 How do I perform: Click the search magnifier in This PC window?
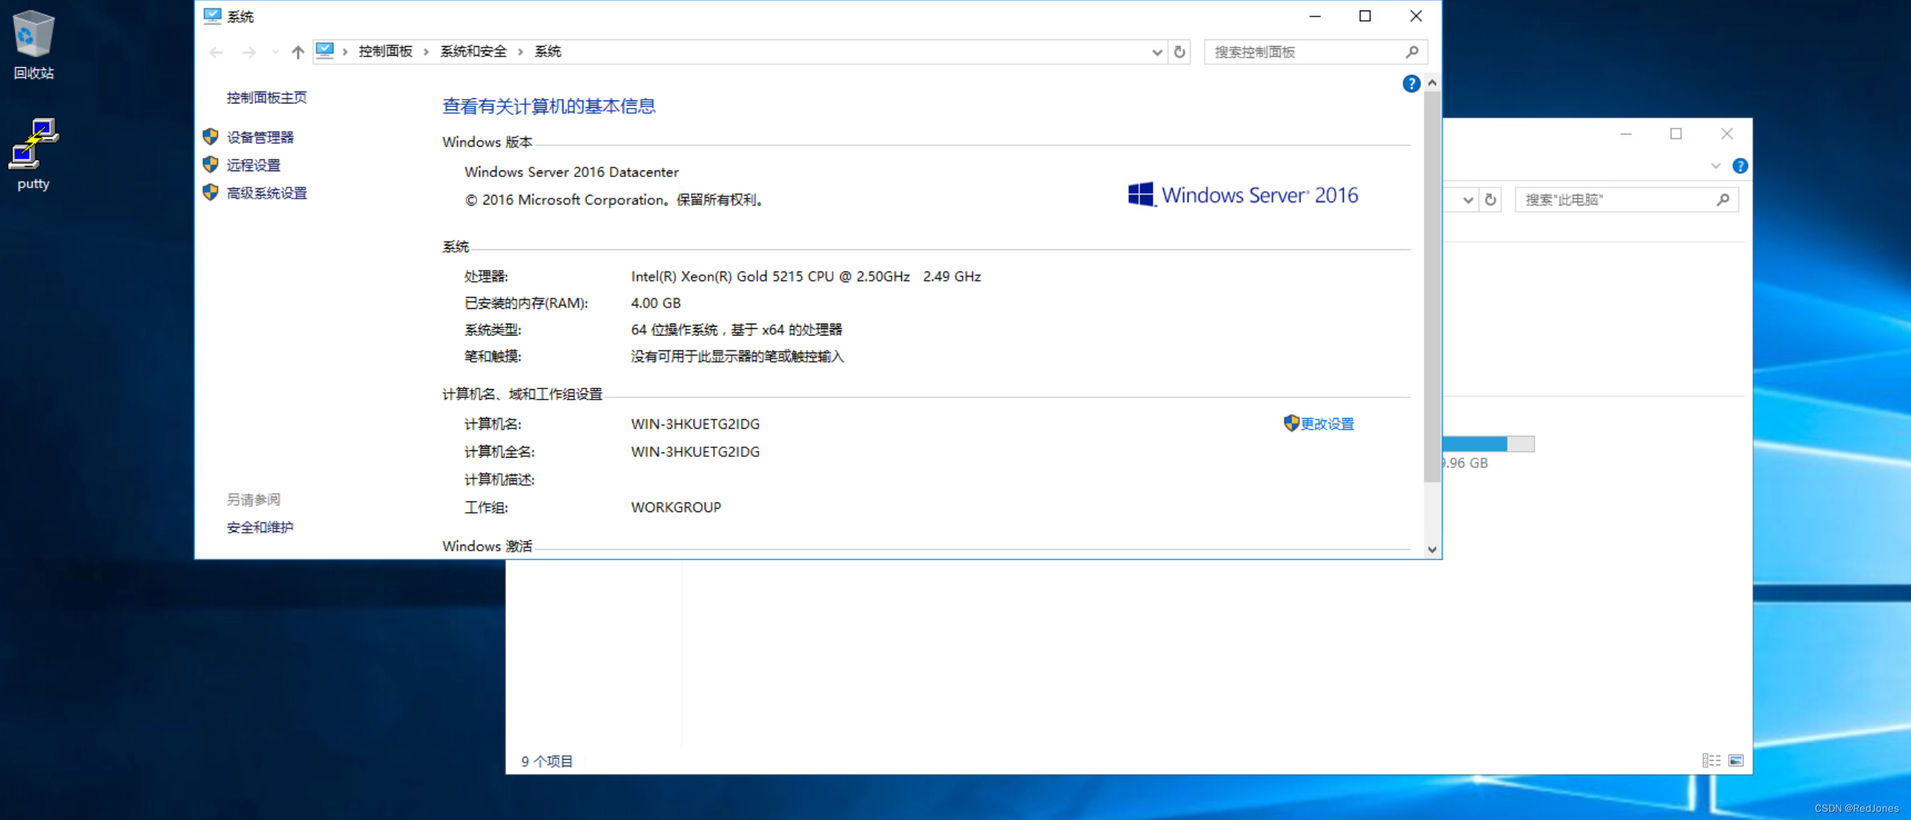tap(1723, 199)
